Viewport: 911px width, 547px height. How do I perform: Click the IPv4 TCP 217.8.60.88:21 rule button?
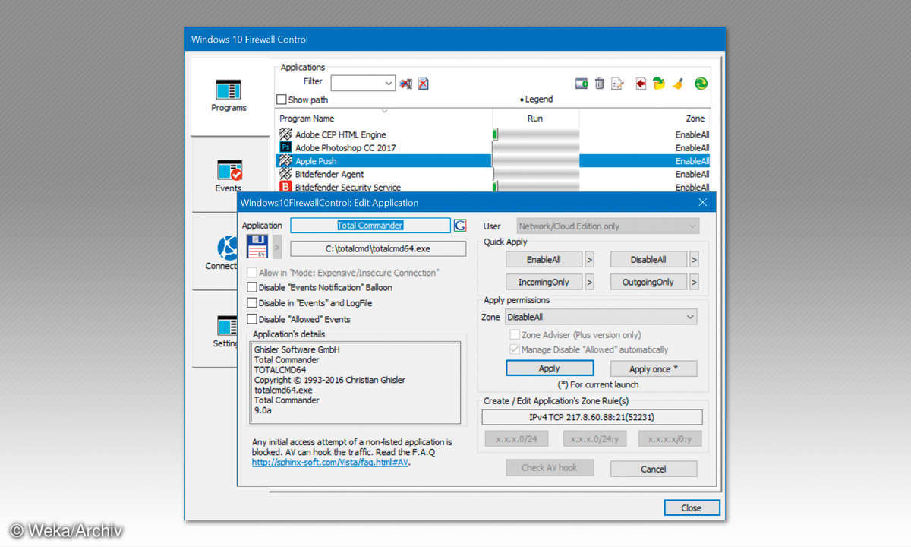pos(592,417)
